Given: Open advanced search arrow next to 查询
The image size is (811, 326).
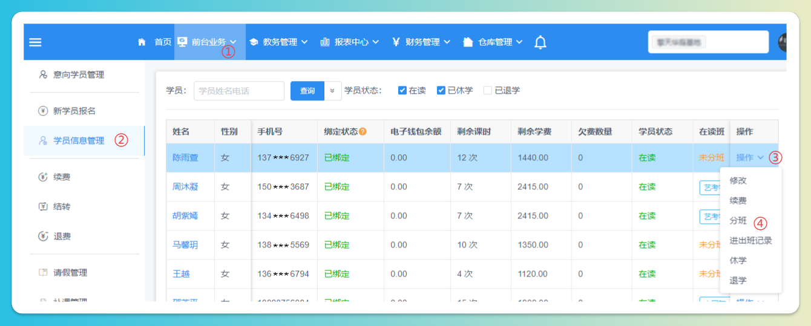Looking at the screenshot, I should [x=333, y=91].
